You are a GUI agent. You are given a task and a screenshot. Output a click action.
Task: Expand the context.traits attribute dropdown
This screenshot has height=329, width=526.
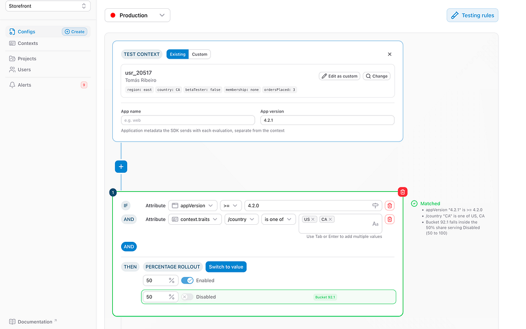tap(195, 219)
